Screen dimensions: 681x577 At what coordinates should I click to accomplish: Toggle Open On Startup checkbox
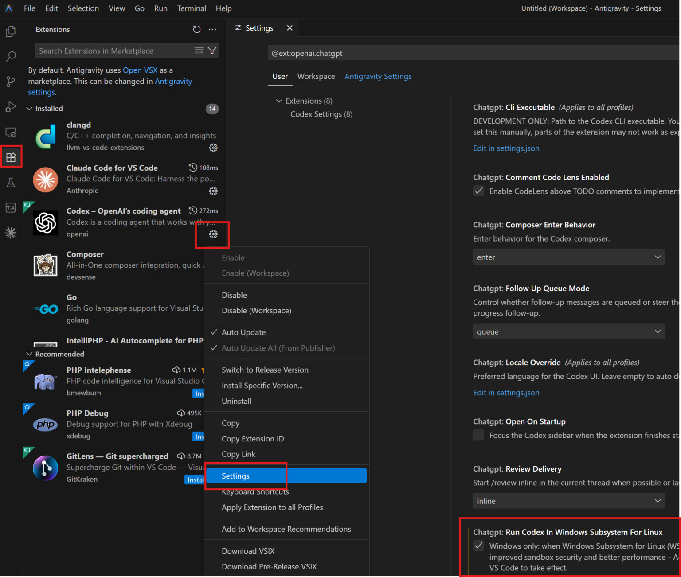click(479, 435)
